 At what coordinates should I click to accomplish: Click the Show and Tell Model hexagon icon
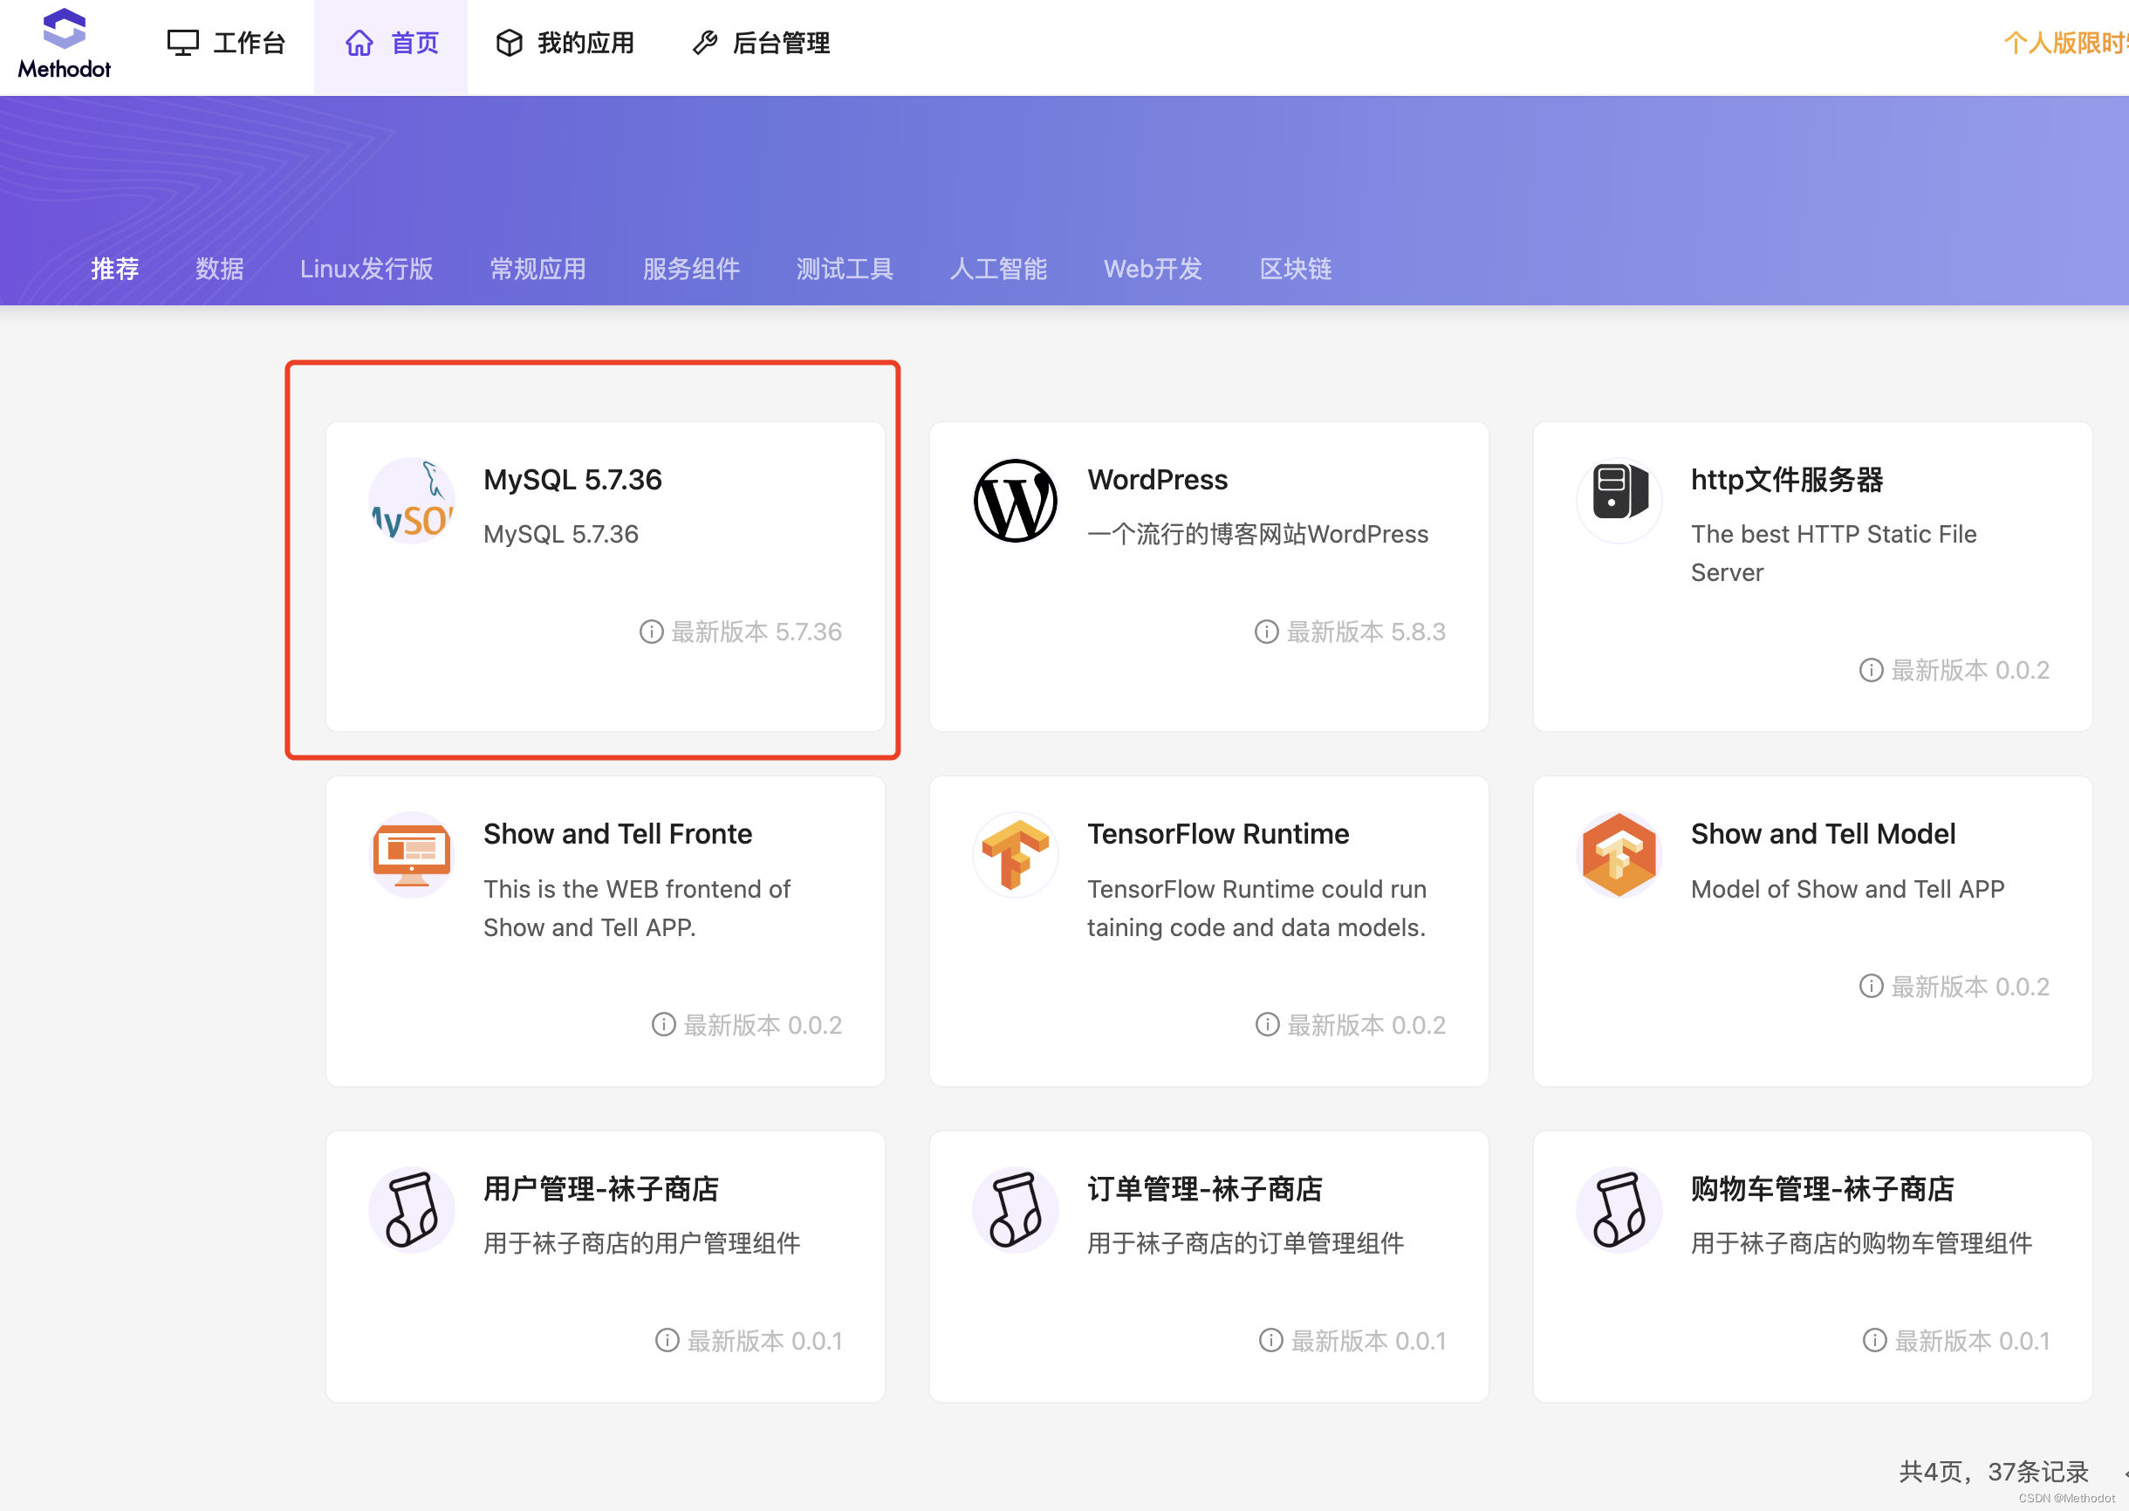[1619, 854]
